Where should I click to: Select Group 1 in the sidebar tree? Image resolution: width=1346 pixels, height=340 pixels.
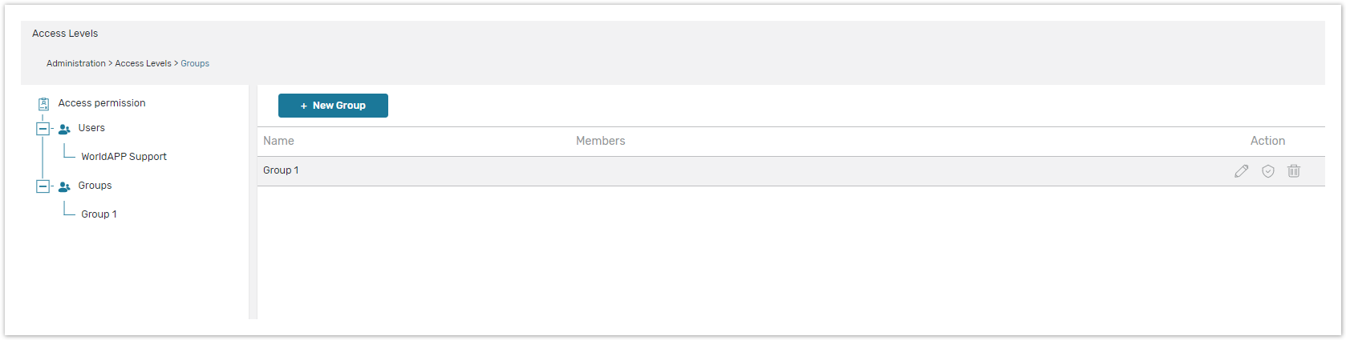(99, 214)
